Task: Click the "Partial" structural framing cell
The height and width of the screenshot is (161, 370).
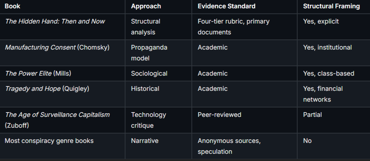Action: 312,115
